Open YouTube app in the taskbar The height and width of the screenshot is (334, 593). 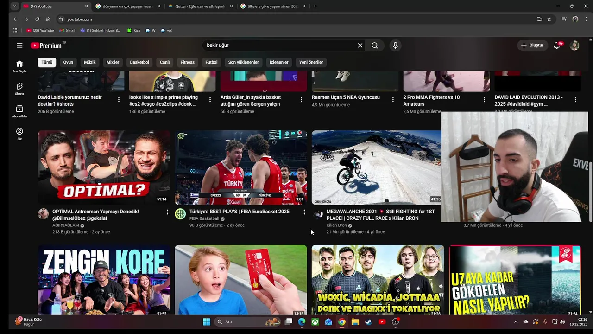(x=382, y=321)
